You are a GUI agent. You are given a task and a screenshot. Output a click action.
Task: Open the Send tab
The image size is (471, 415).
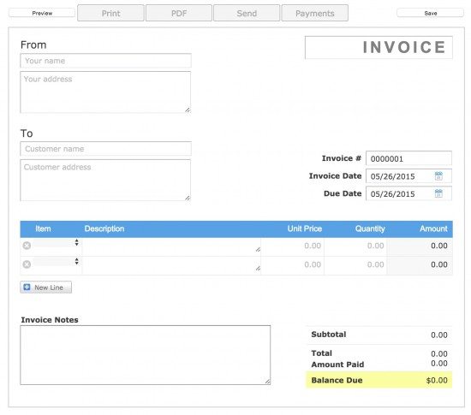pos(247,13)
